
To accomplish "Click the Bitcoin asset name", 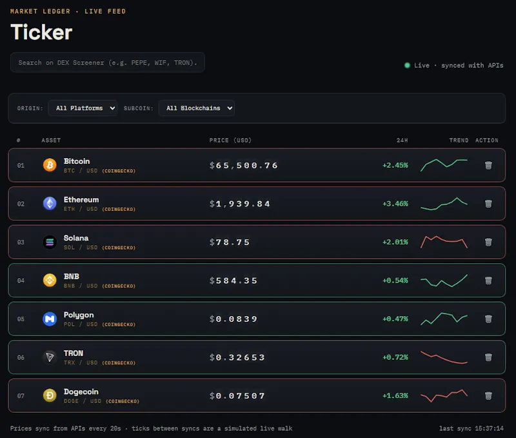I will pos(77,161).
